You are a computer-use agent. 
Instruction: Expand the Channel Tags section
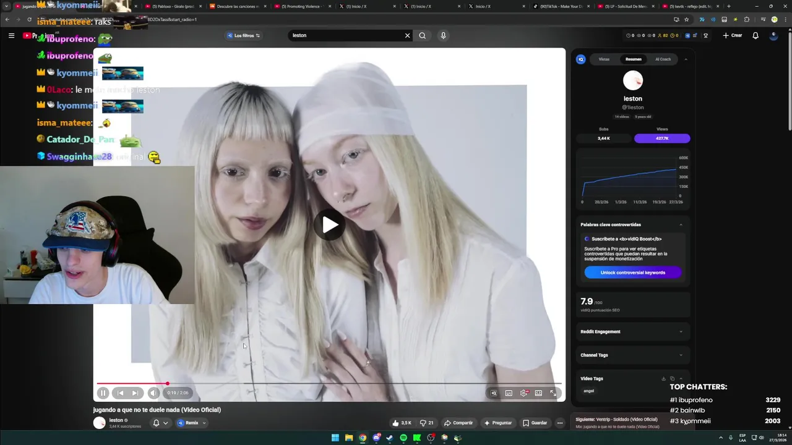[x=632, y=355]
